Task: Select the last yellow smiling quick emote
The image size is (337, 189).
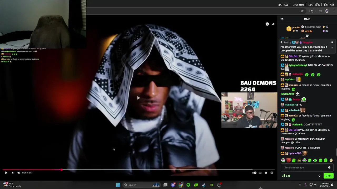Action: (x=331, y=160)
